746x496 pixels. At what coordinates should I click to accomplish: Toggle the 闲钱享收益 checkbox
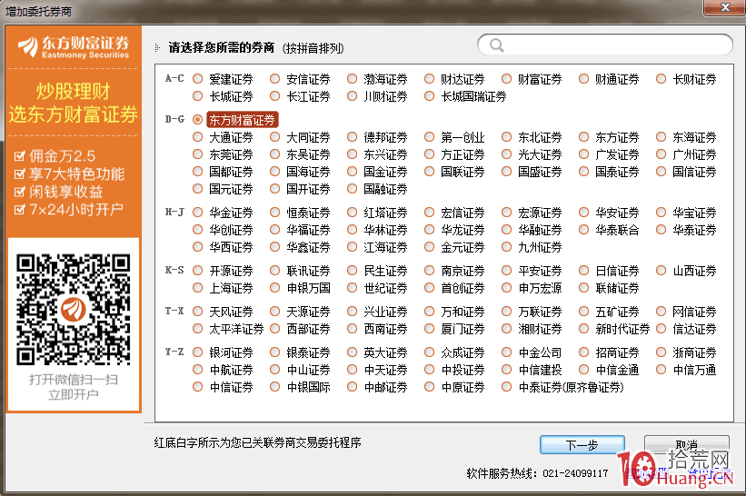(x=19, y=192)
